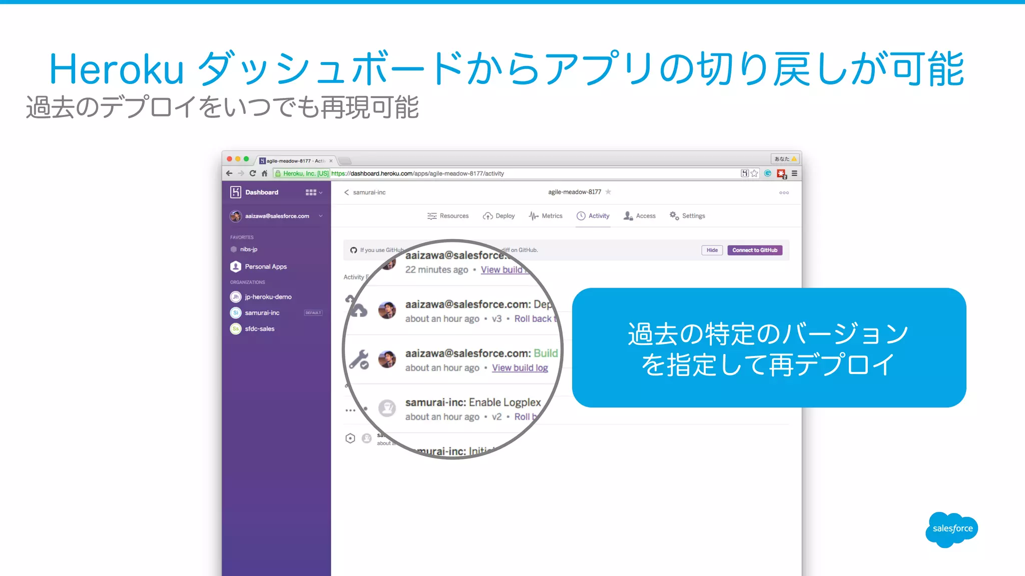
Task: Switch to the Deploy tab
Action: [499, 216]
